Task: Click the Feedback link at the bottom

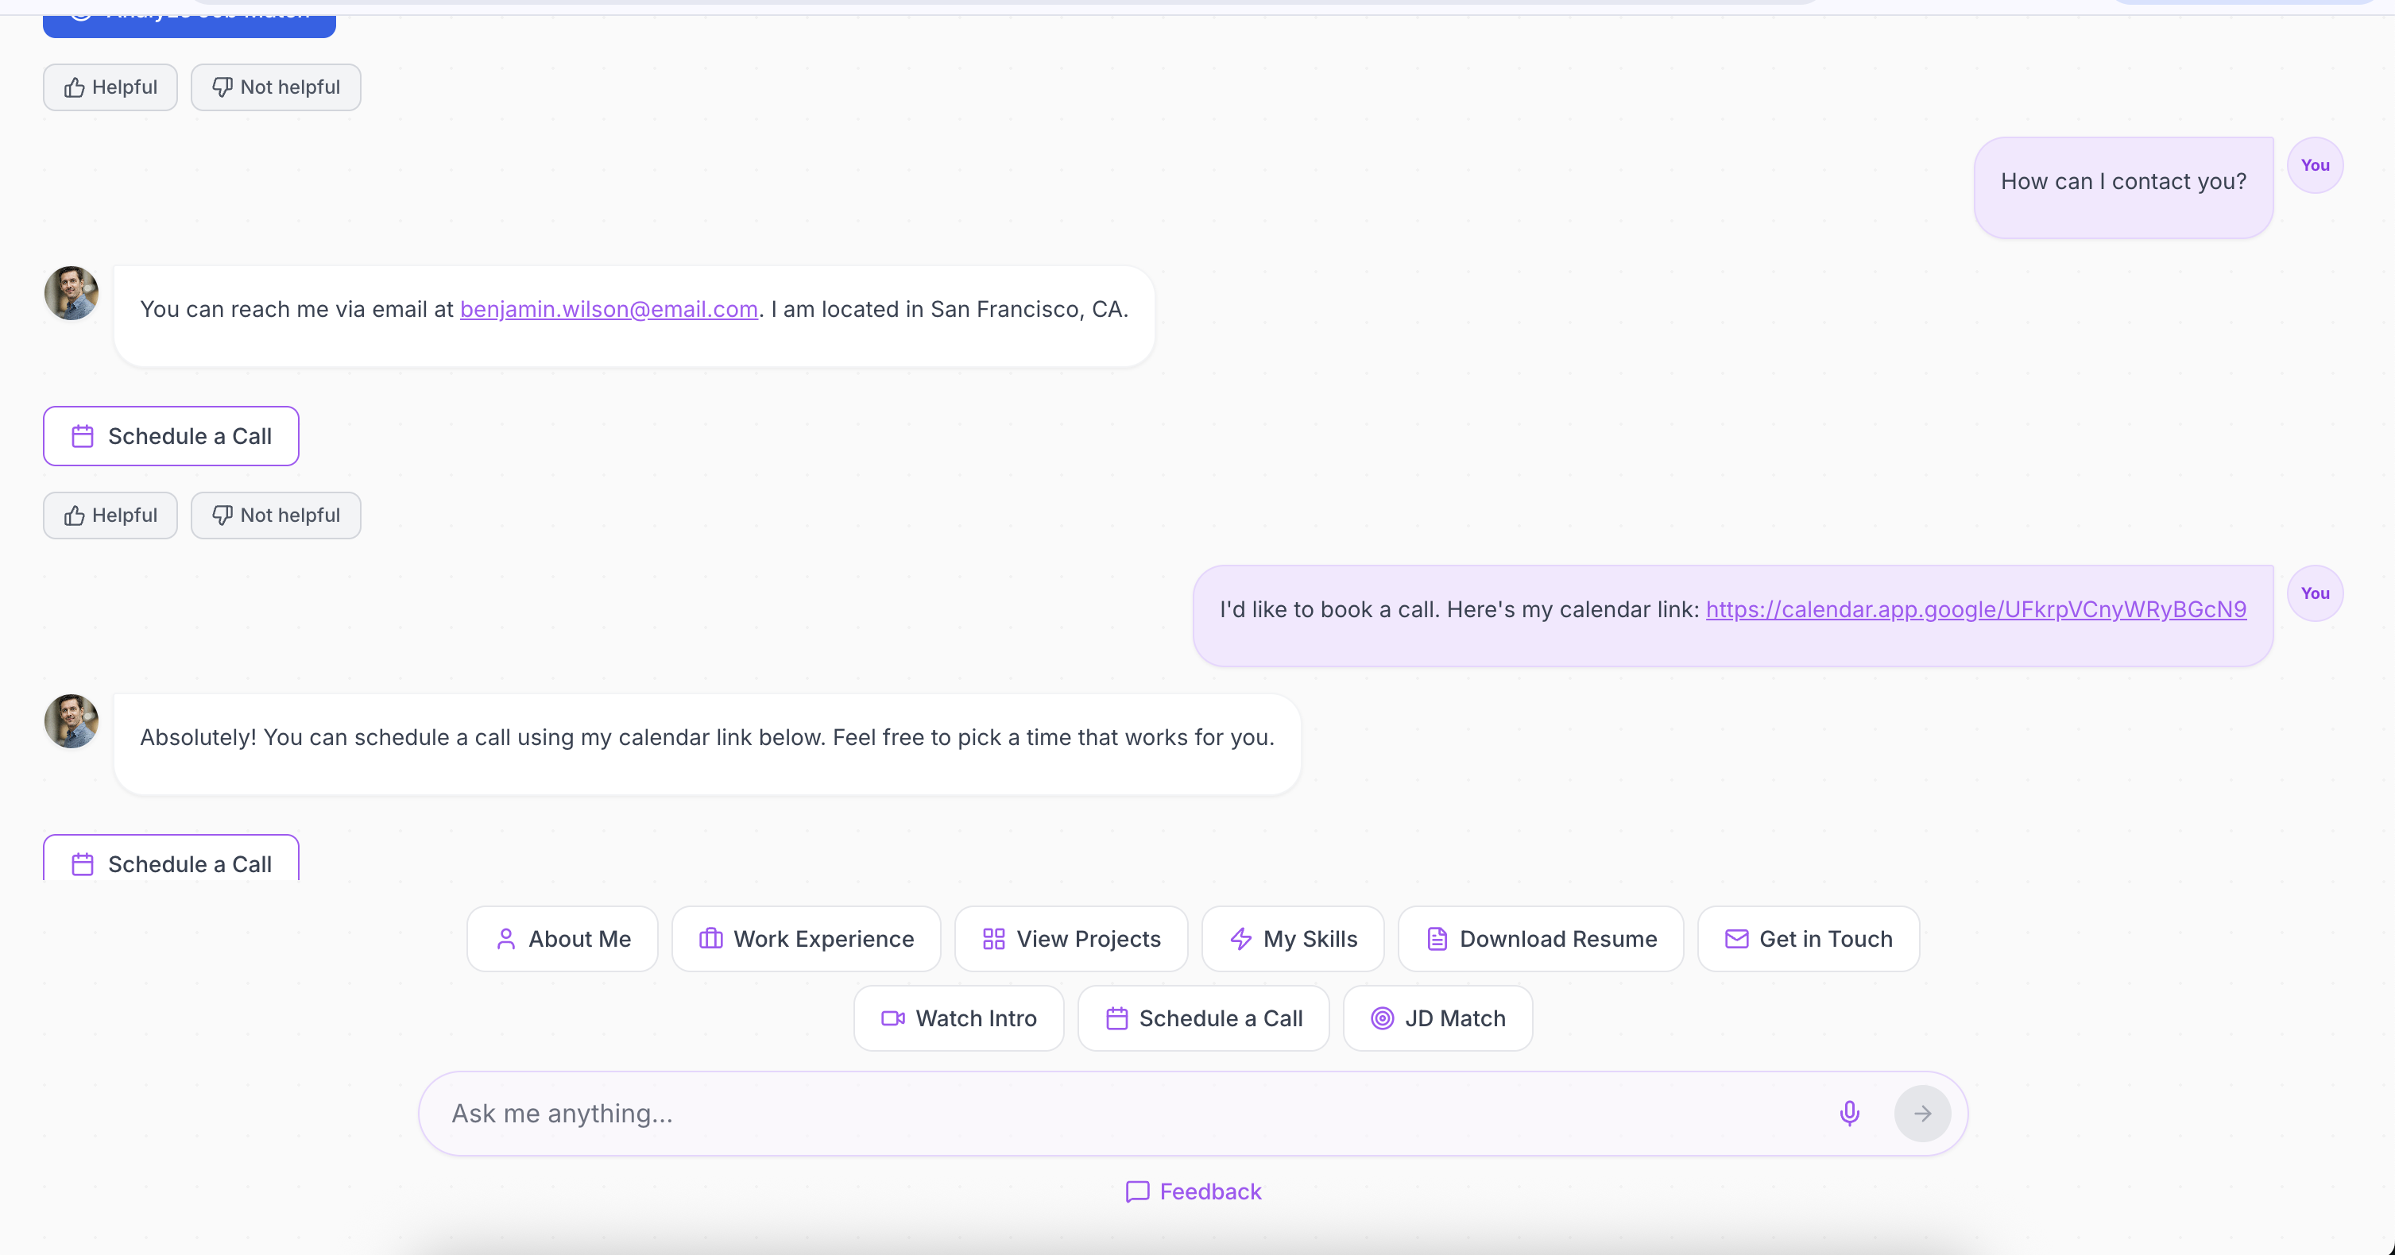Action: [x=1194, y=1191]
